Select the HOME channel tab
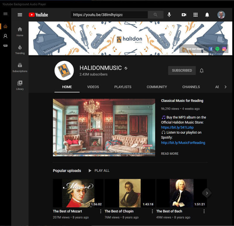234x226 pixels. (67, 87)
